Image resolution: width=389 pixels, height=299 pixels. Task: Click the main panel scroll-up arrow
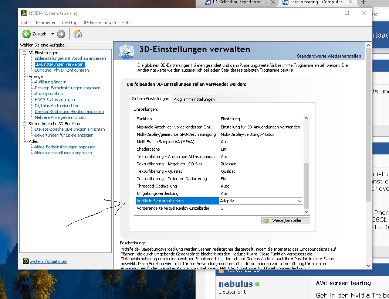coord(368,45)
